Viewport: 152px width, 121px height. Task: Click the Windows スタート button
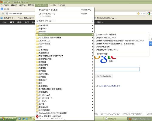(x=8, y=119)
